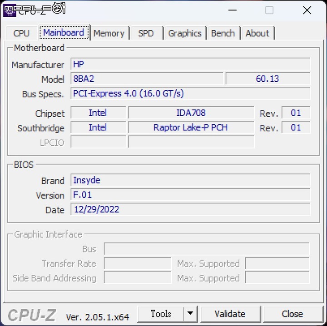This screenshot has width=327, height=326.
Task: Click the Southbridge vendor field showing Intel
Action: click(x=98, y=127)
